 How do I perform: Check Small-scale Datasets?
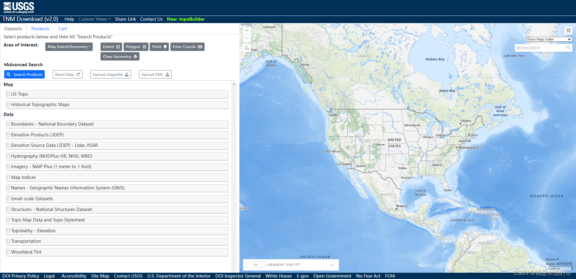(8, 199)
